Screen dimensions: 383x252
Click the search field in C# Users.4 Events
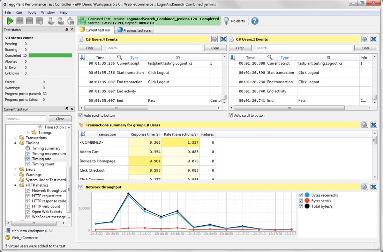[x=154, y=48]
